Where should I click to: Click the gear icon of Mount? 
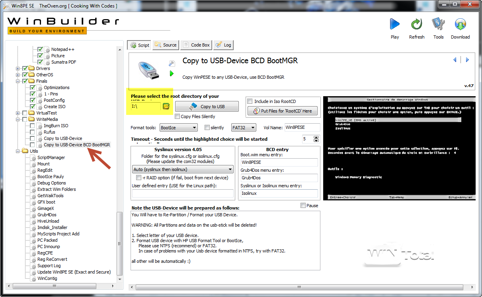point(33,164)
